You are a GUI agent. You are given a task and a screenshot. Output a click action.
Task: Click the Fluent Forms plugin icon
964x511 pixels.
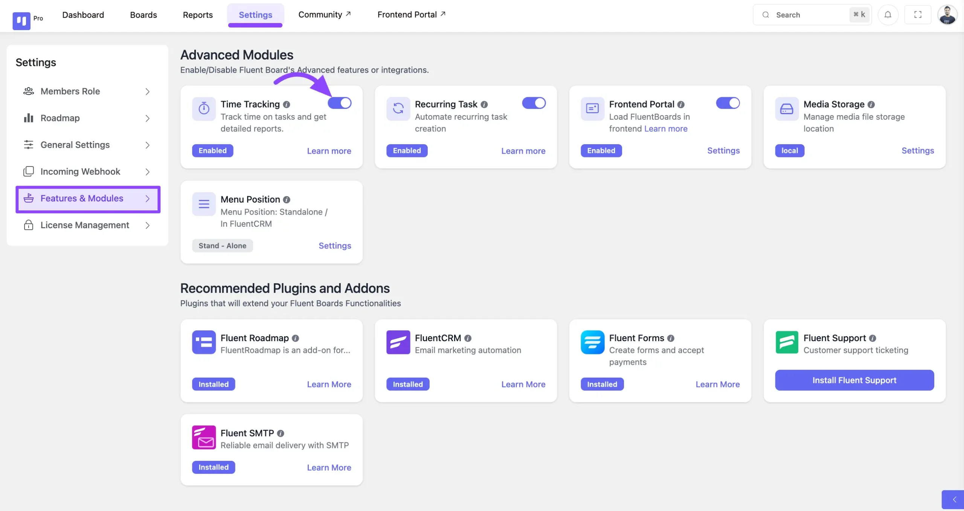[592, 342]
